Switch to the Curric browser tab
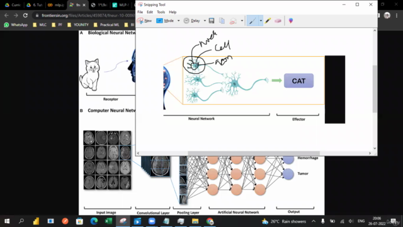 (13, 5)
